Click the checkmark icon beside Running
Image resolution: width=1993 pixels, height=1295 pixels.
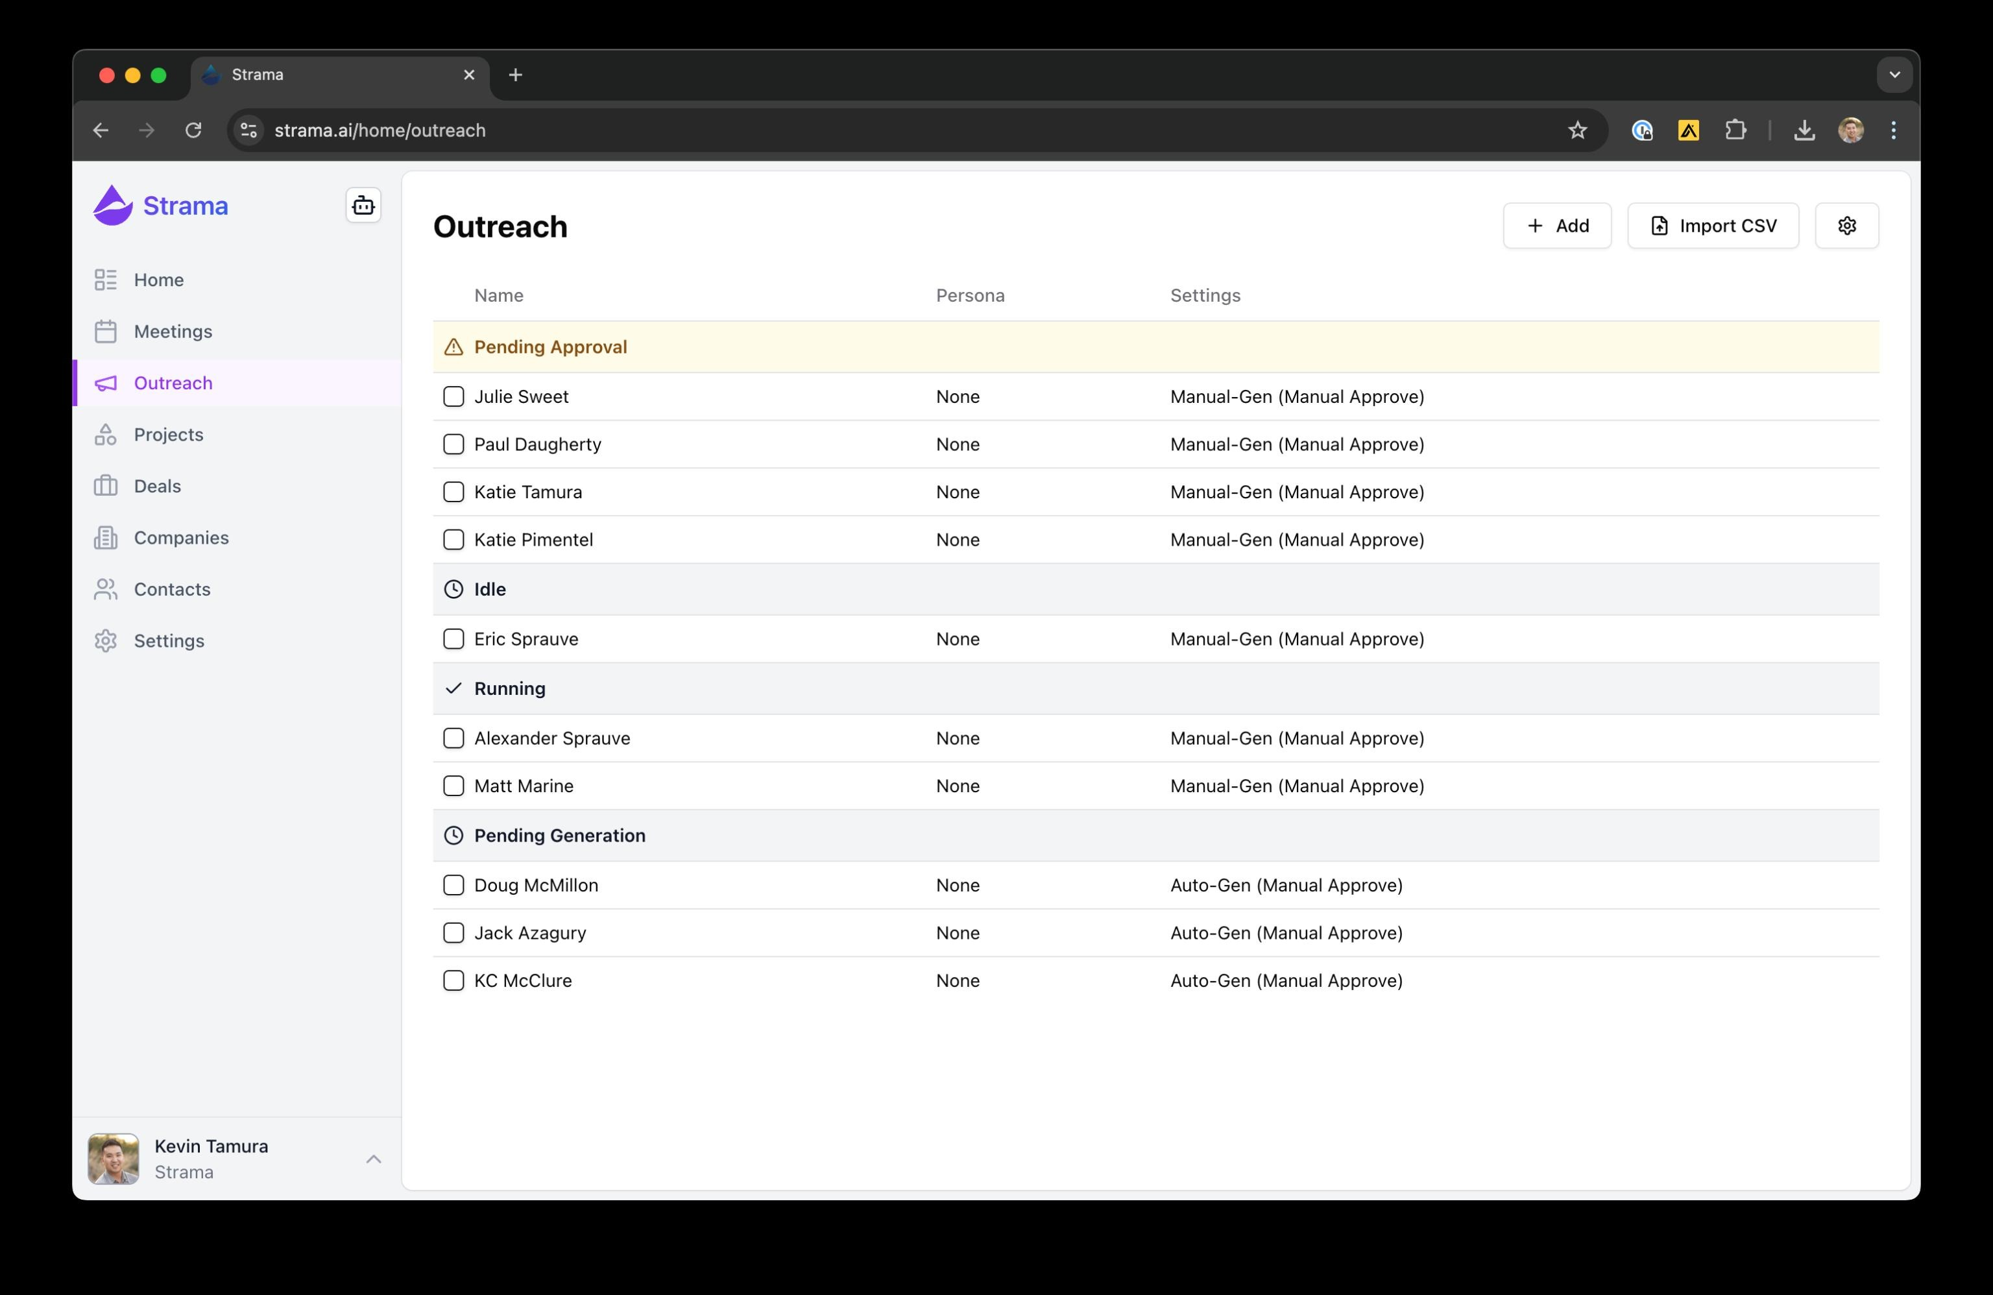point(453,688)
